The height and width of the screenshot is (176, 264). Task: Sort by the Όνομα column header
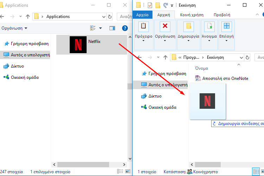202,68
